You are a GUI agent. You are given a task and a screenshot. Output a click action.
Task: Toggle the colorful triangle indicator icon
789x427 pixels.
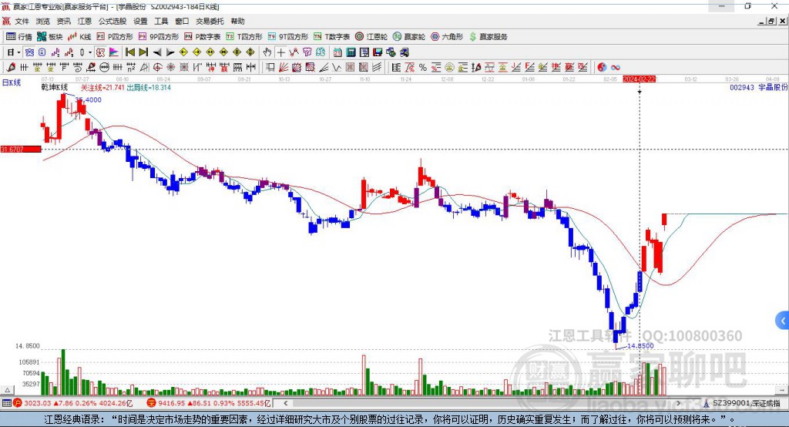[x=114, y=52]
